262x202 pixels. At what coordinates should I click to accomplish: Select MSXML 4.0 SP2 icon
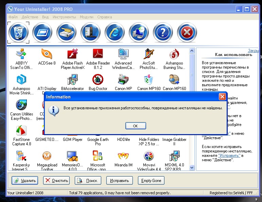174,156
